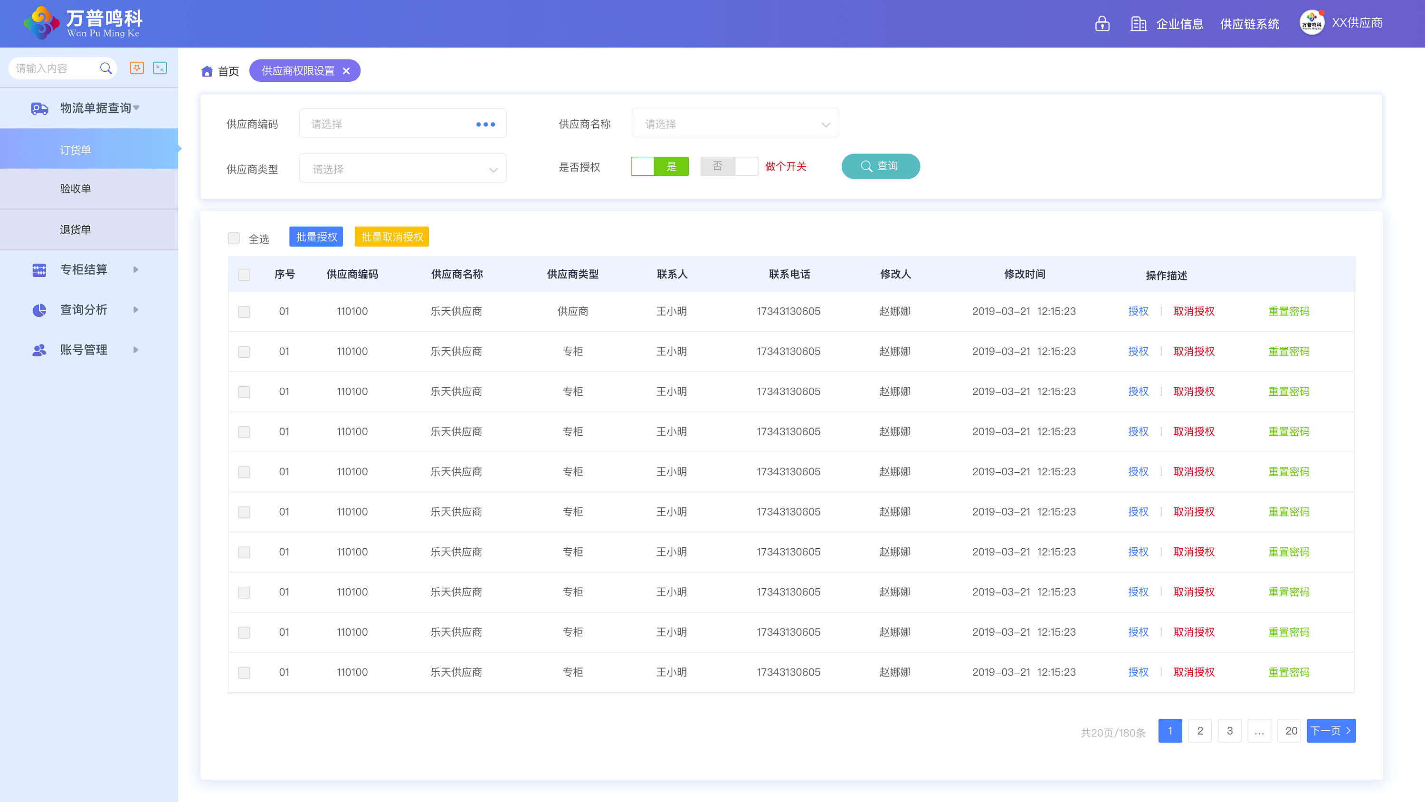Click 批量取消授权 button
Image resolution: width=1425 pixels, height=802 pixels.
(392, 237)
